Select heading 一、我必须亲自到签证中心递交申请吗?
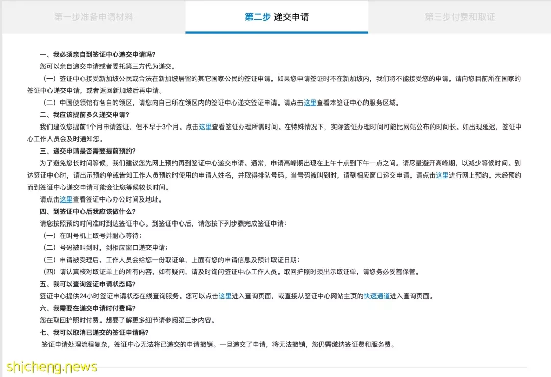 (x=97, y=54)
